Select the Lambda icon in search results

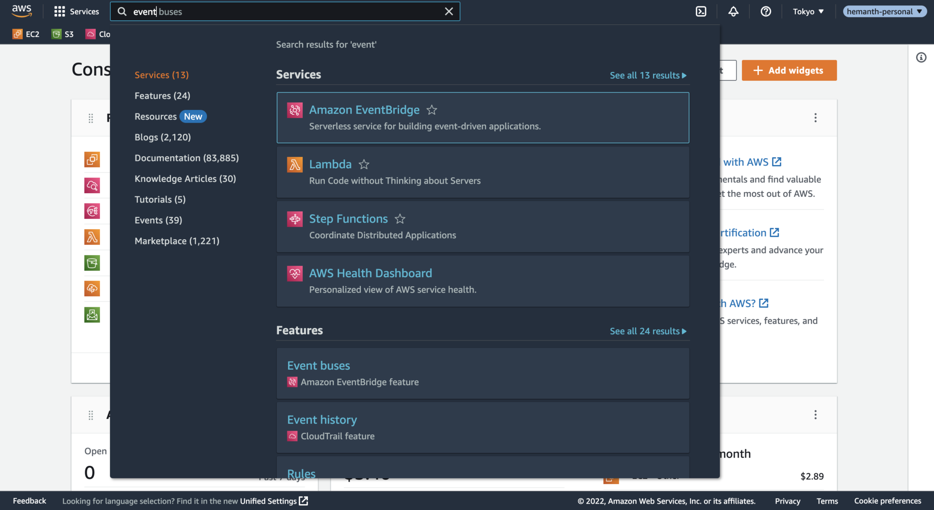point(295,164)
